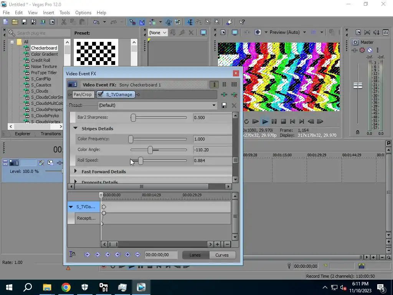This screenshot has width=393, height=295.
Task: Open split screen view in video preview
Action: point(258,32)
